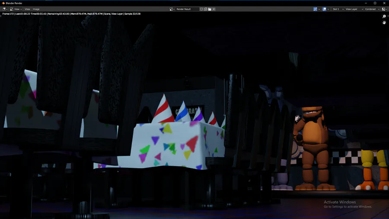Click the Mem:879.47M status text

click(x=78, y=14)
